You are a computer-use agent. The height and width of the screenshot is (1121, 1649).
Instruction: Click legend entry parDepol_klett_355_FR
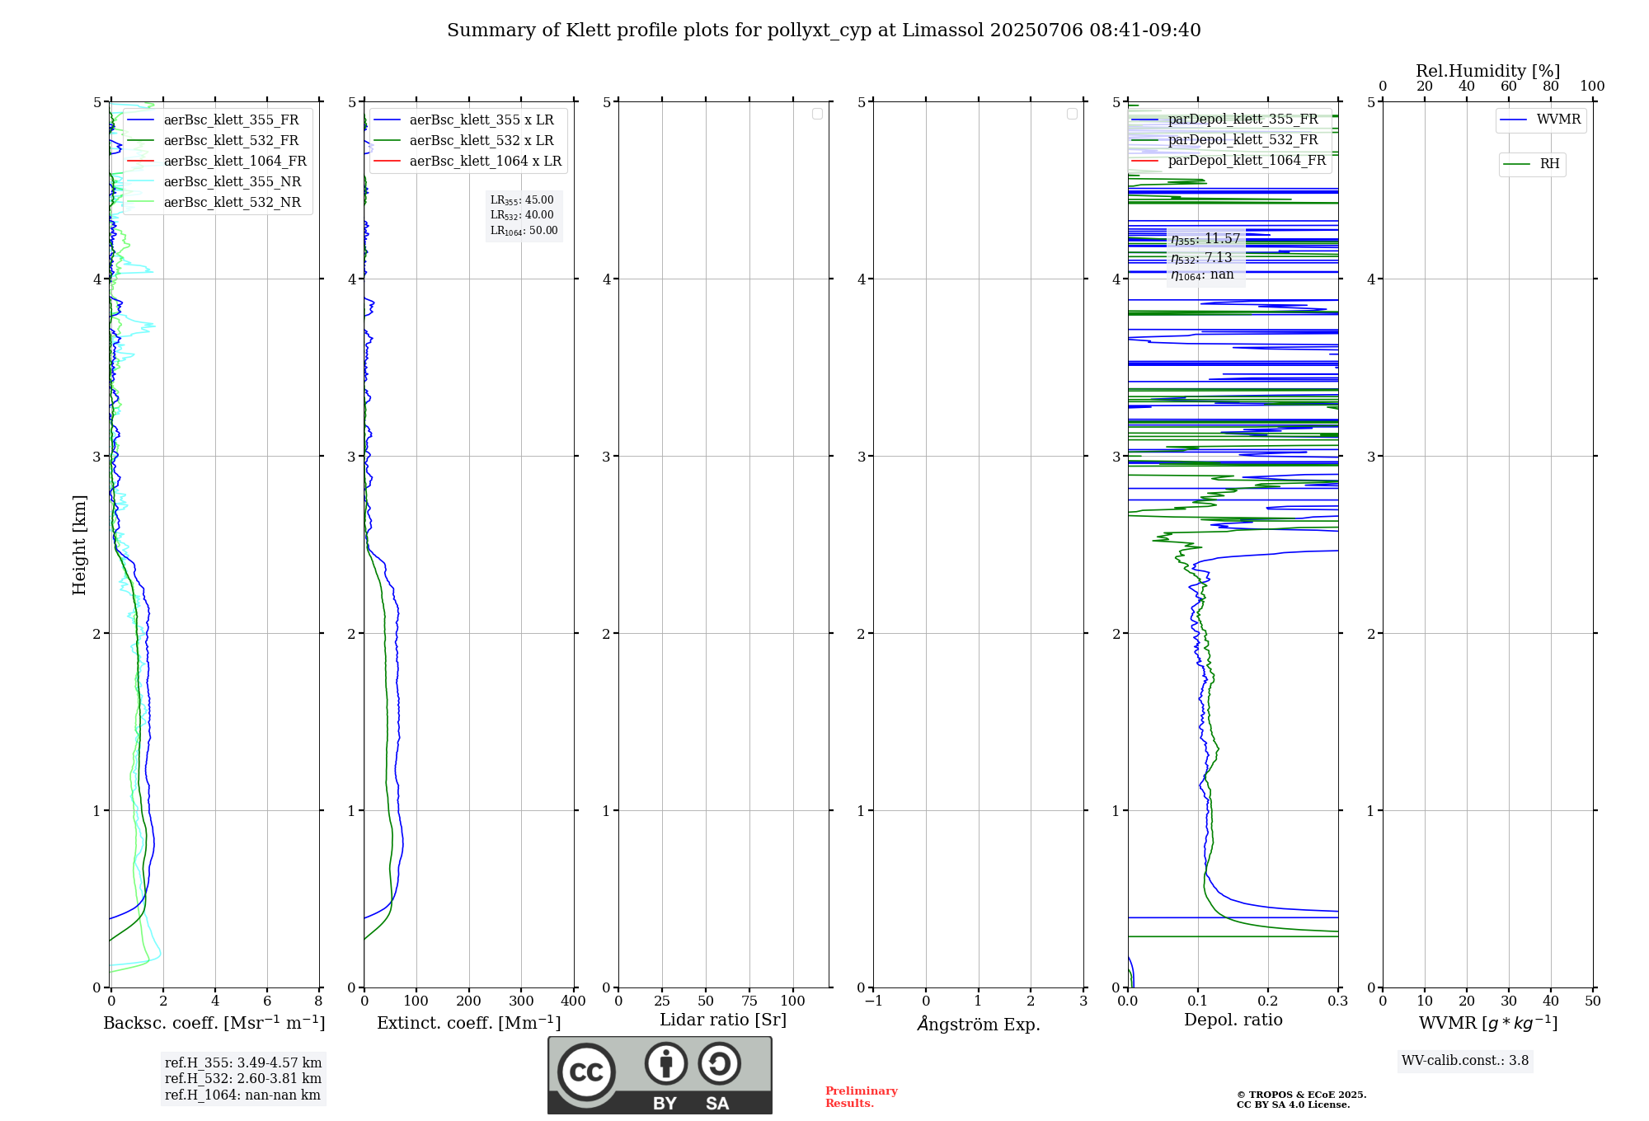point(1228,120)
